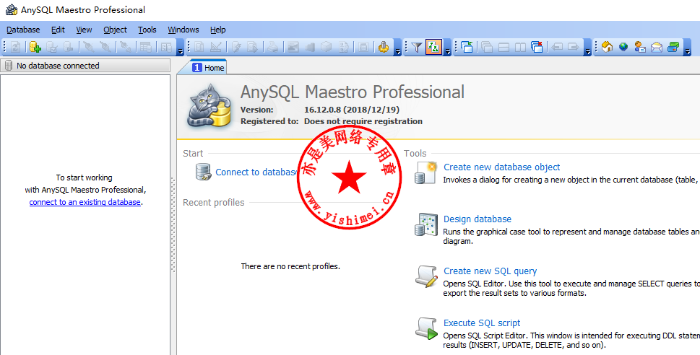
Task: Click the 'Execute SQL script' link
Action: (x=482, y=323)
